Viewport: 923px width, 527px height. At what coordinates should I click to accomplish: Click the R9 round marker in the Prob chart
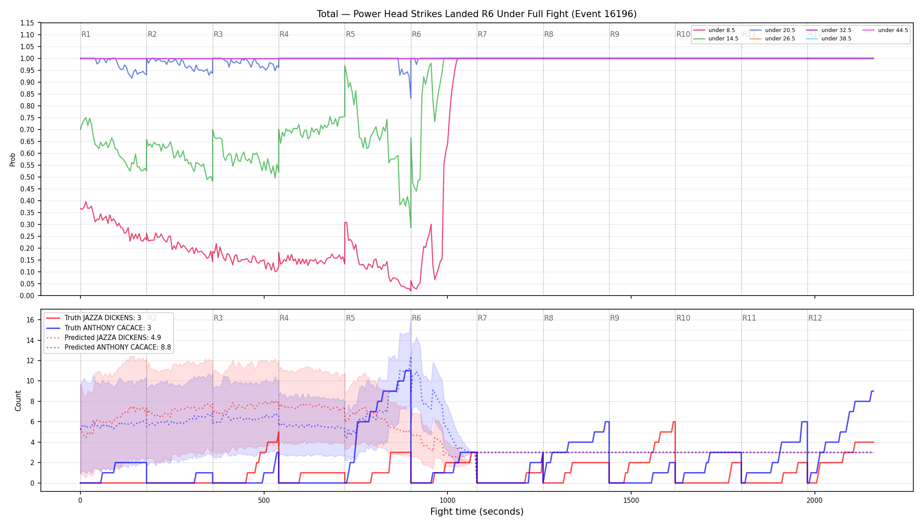pyautogui.click(x=614, y=34)
